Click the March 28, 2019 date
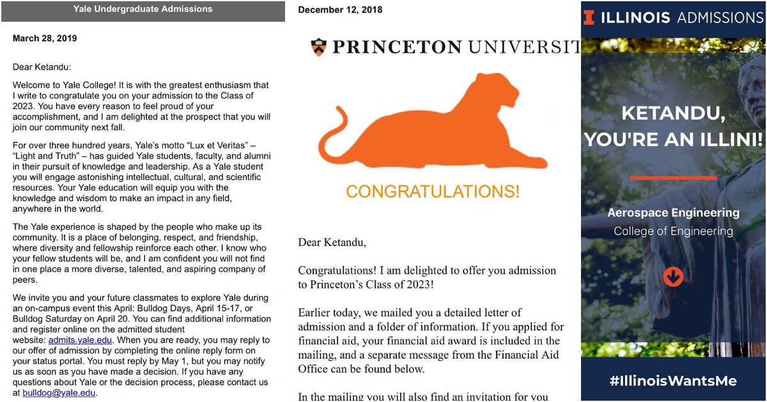767x402 pixels. 45,38
